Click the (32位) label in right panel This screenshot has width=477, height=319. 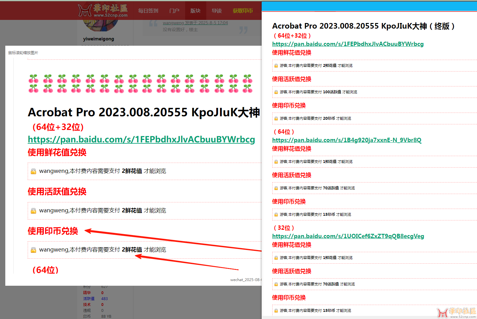pyautogui.click(x=284, y=228)
